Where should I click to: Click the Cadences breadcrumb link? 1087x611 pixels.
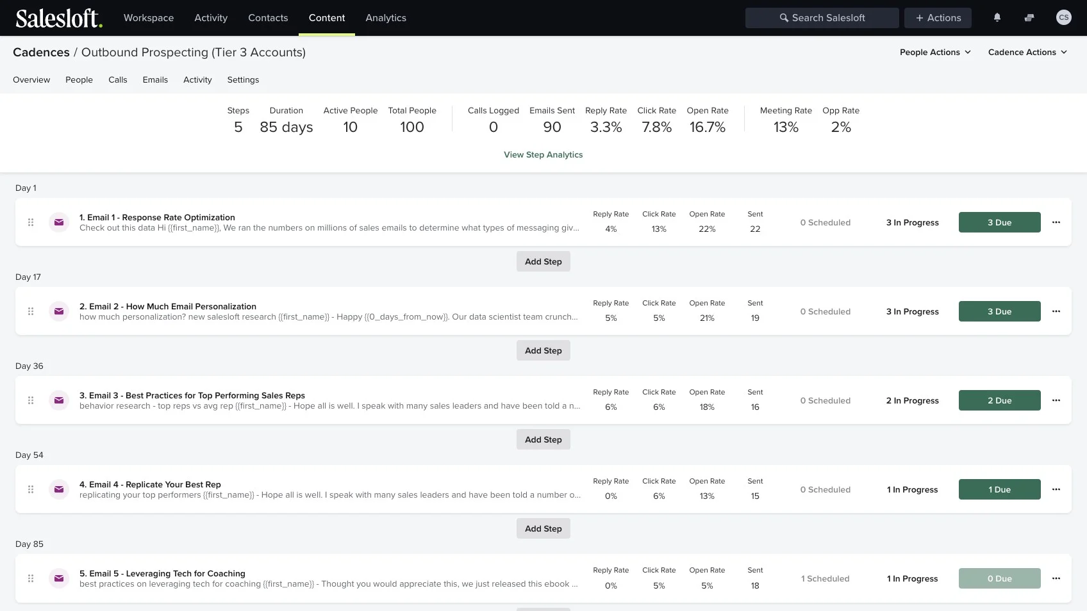tap(41, 53)
